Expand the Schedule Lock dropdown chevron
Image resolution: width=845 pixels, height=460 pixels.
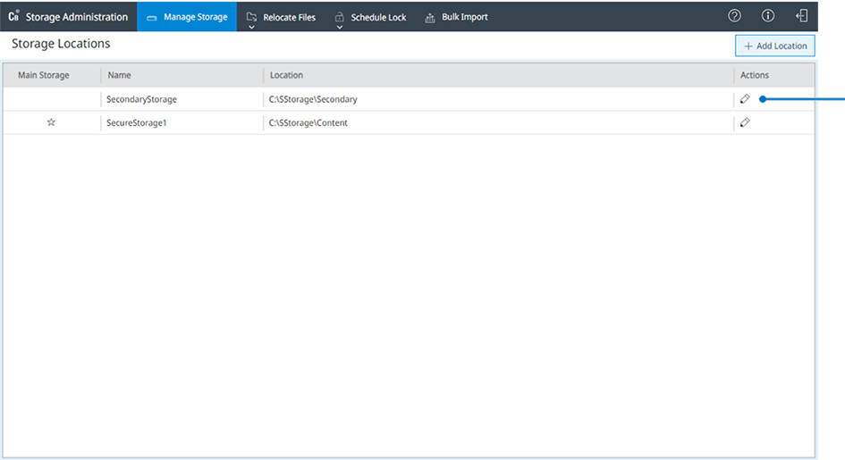340,27
